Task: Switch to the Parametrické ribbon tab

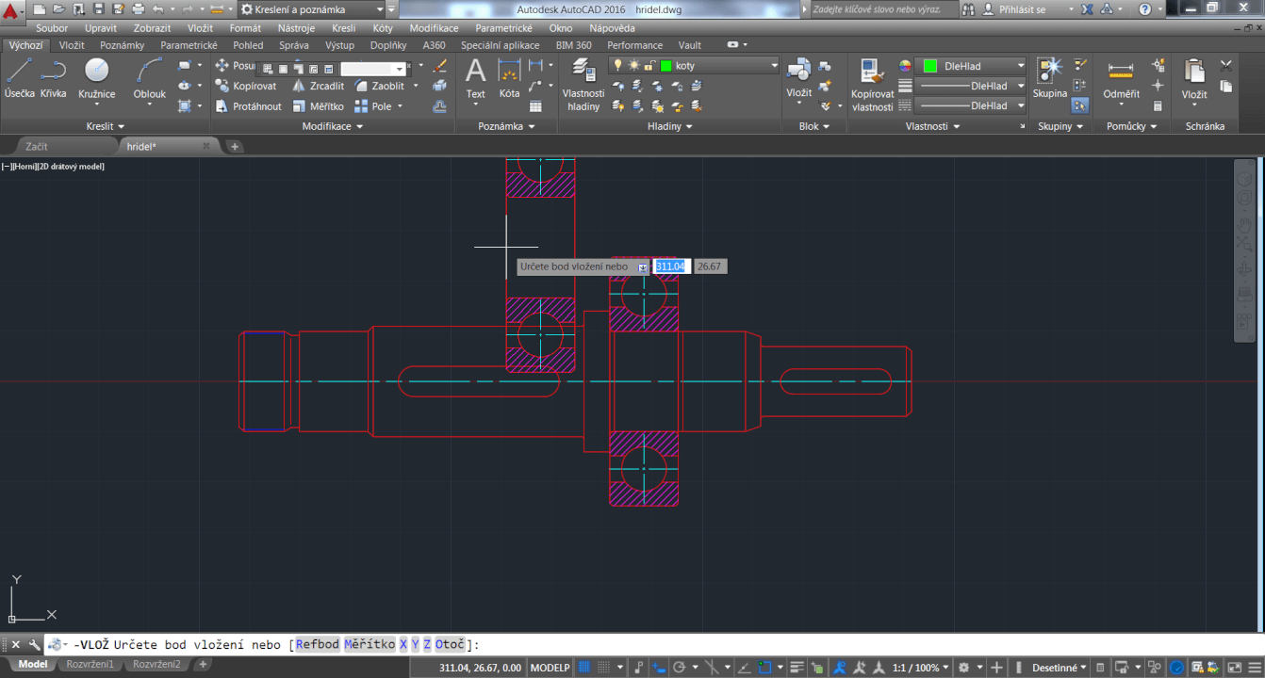Action: click(189, 45)
